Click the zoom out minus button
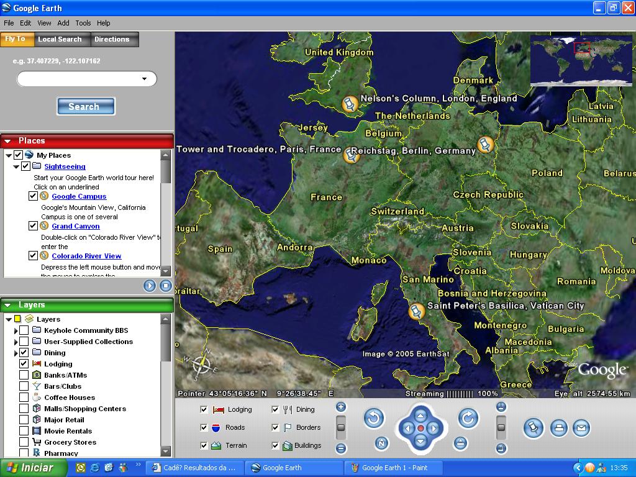Screen dimensions: 636x477 coord(341,448)
